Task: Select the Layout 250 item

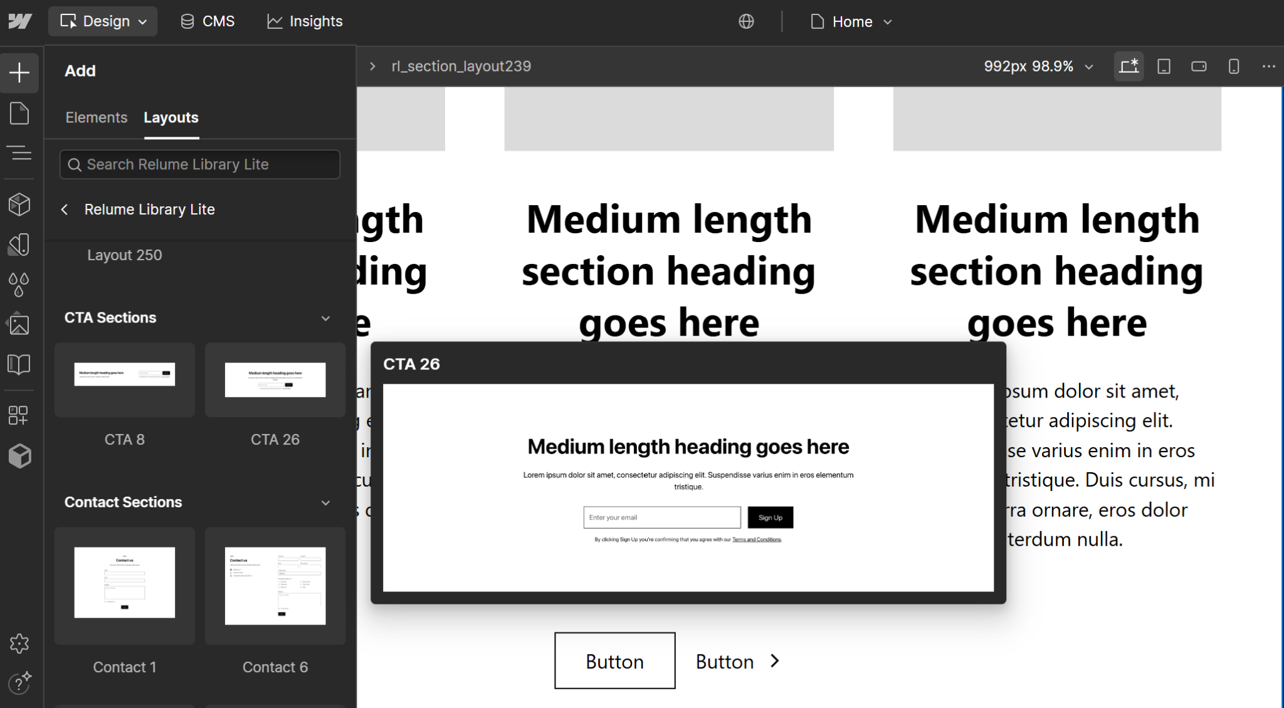Action: pyautogui.click(x=124, y=255)
